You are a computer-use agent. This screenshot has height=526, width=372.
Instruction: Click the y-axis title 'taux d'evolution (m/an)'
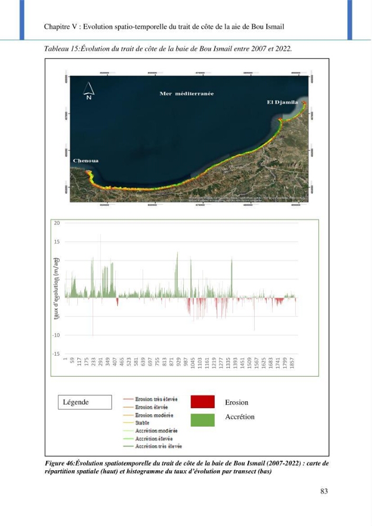click(57, 288)
